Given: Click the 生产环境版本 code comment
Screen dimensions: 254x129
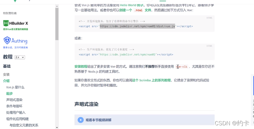Looking at the screenshot, I should point(106,50).
